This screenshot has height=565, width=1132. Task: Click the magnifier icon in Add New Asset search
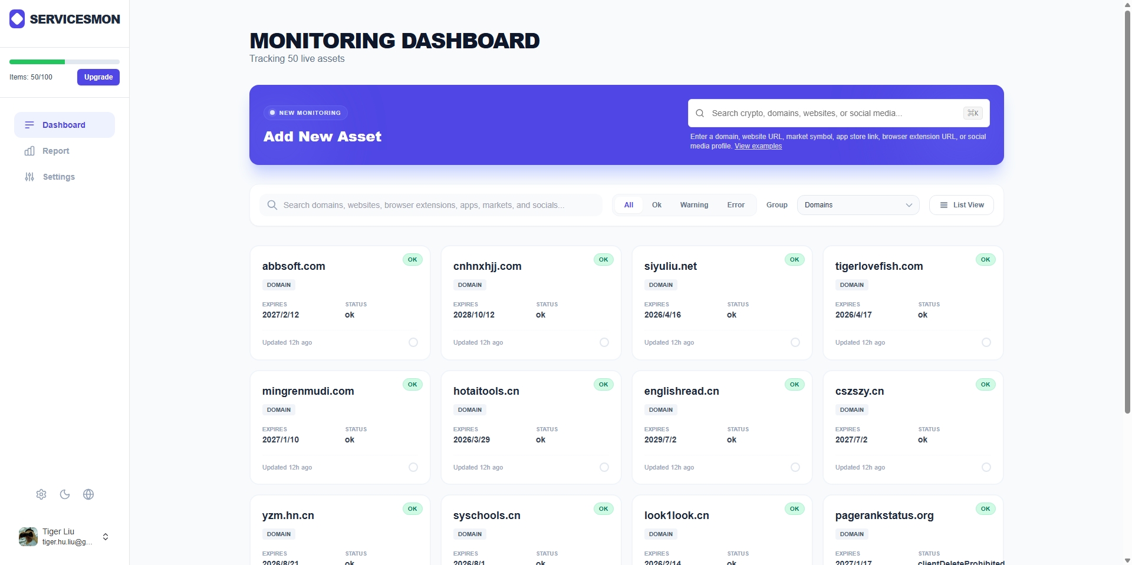(x=700, y=113)
